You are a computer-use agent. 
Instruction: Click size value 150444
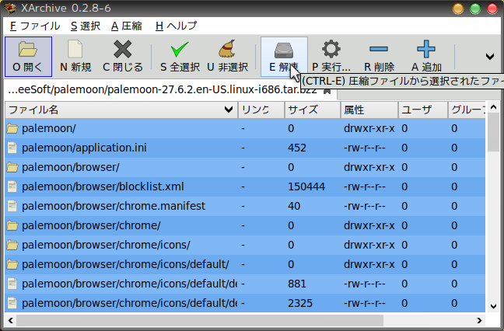click(306, 186)
